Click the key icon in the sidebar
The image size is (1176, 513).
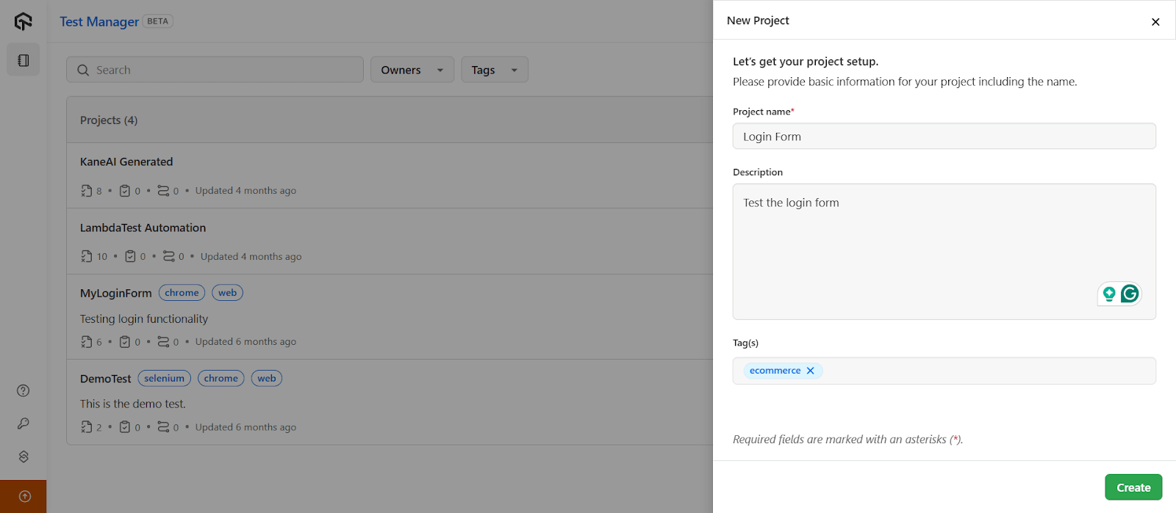point(24,423)
